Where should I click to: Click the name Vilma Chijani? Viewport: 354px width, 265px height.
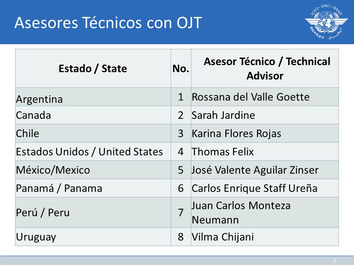(x=223, y=237)
